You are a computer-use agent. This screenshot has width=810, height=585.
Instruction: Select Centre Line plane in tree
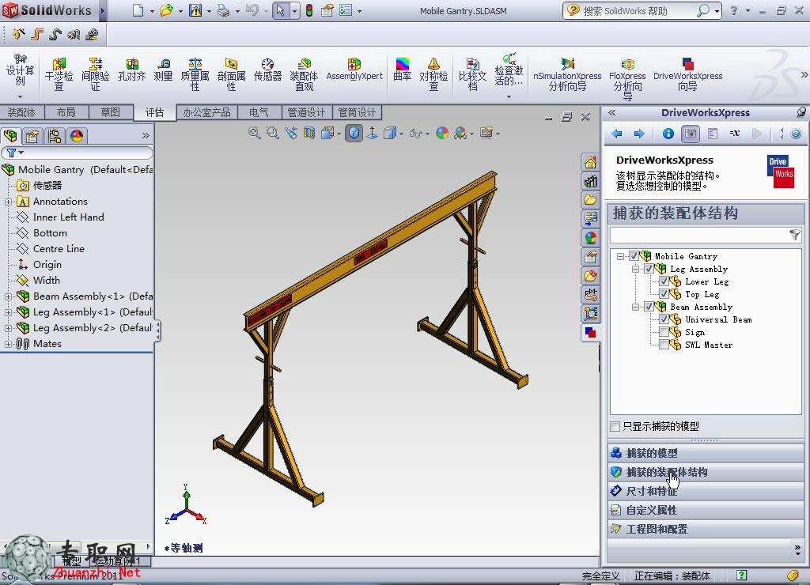click(59, 249)
